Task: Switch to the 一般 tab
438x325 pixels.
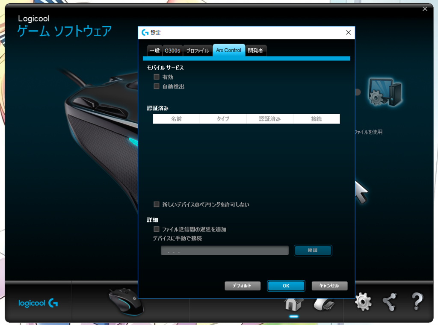Action: tap(154, 50)
